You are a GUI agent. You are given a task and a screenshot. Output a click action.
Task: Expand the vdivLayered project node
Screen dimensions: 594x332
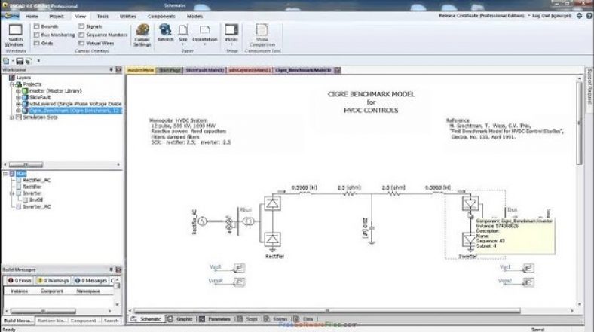[x=18, y=104]
